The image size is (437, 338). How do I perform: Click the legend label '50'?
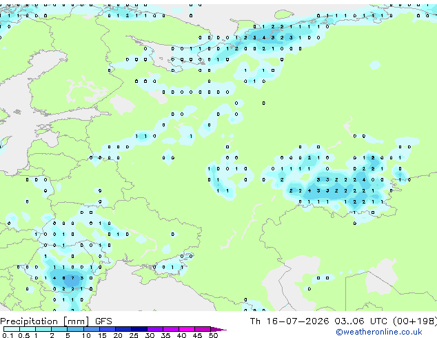pos(213,335)
